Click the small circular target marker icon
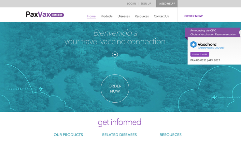241x141 pixels. (x=115, y=54)
